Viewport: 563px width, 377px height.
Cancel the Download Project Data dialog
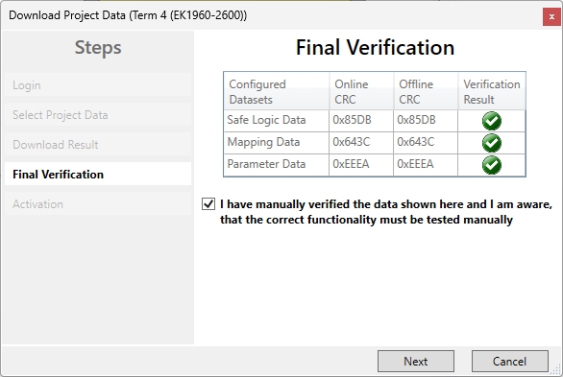[x=510, y=361]
